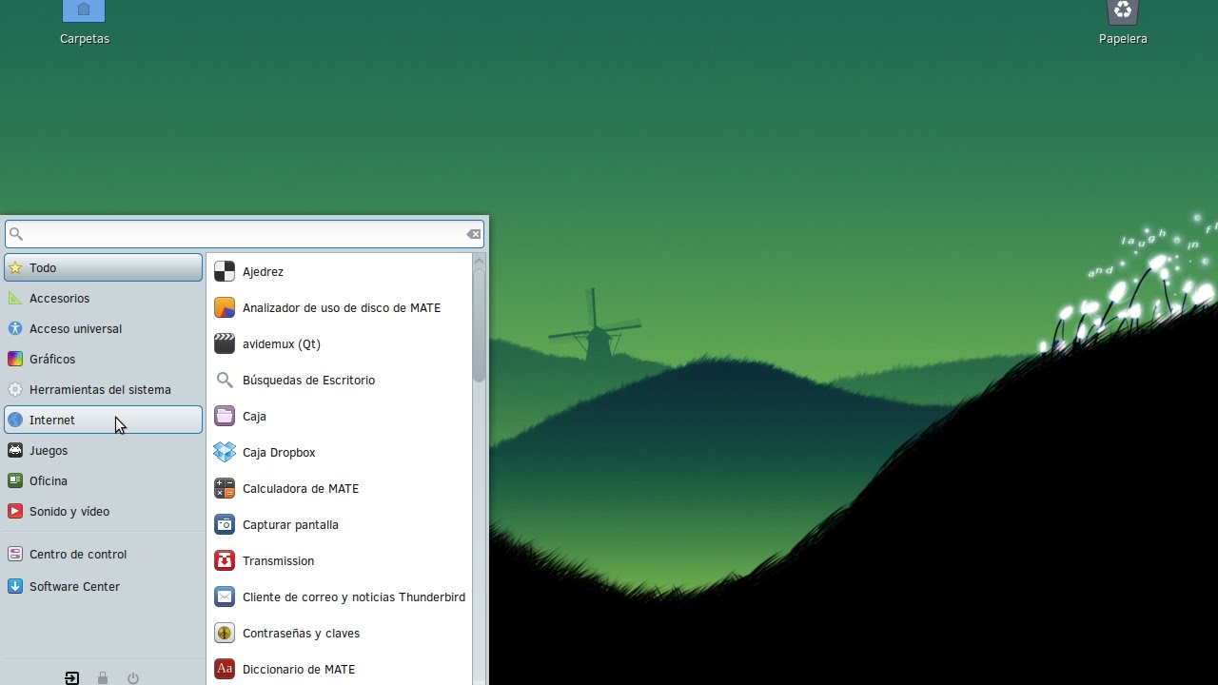
Task: Select the Internet category
Action: coord(103,421)
